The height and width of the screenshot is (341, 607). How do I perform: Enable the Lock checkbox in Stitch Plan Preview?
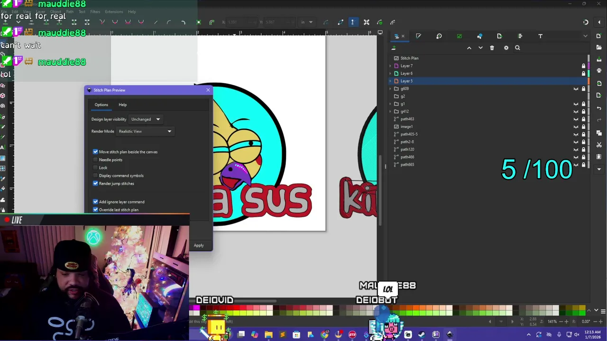click(95, 168)
